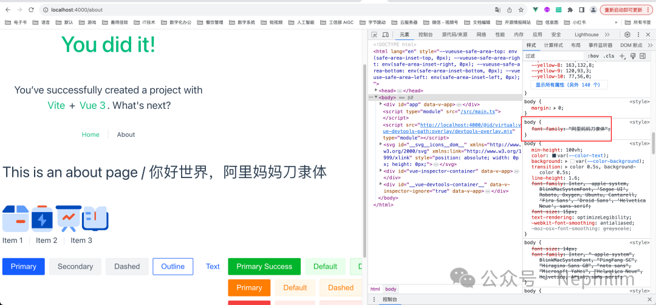Click the Vite link
This screenshot has height=305, width=656.
[x=56, y=106]
